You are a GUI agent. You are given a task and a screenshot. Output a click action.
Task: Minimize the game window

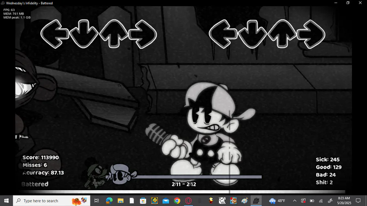coord(336,3)
